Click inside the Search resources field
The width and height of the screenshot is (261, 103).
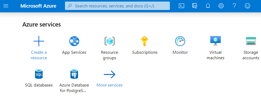pyautogui.click(x=117, y=6)
